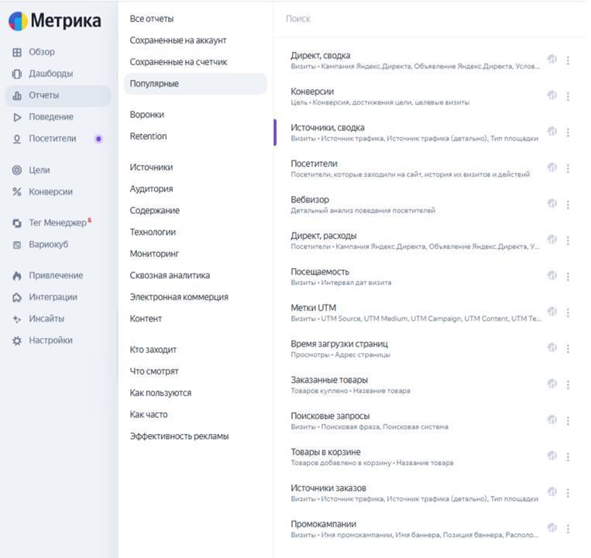Open three-dot menu for Метки UTM report

coord(568,312)
